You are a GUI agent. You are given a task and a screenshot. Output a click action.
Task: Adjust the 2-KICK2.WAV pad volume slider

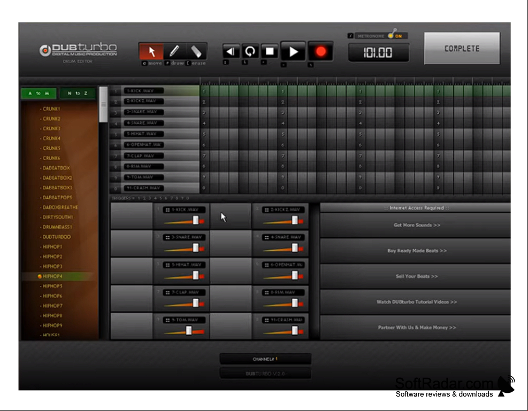[x=295, y=220]
